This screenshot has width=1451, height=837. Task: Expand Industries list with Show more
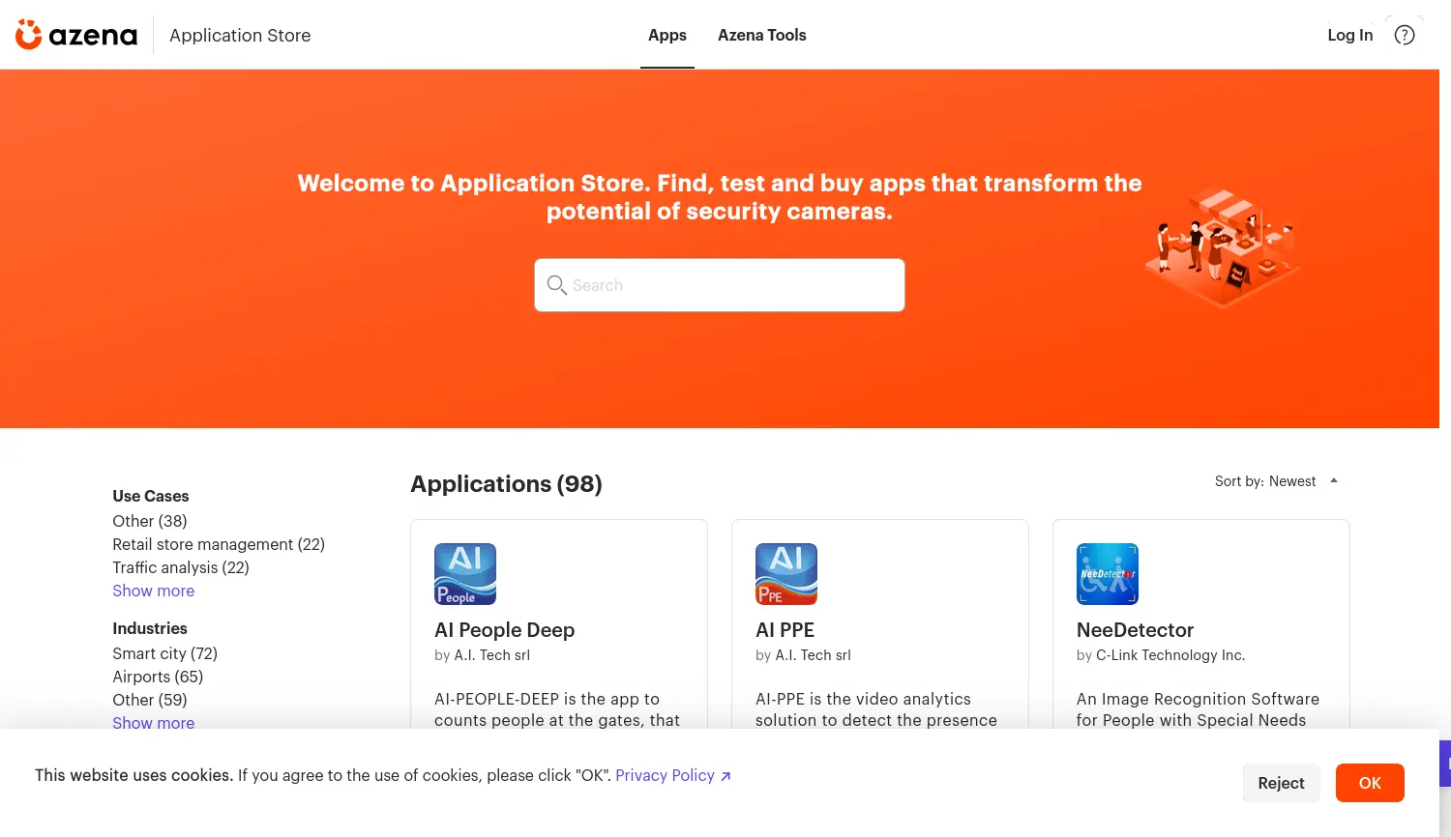(153, 722)
